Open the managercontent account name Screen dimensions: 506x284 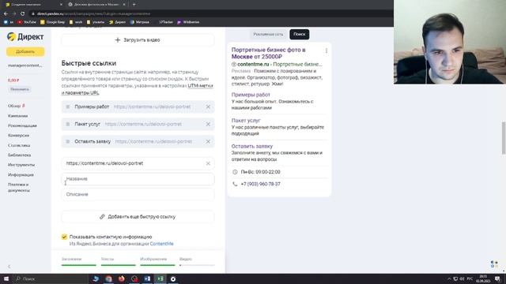click(x=25, y=65)
